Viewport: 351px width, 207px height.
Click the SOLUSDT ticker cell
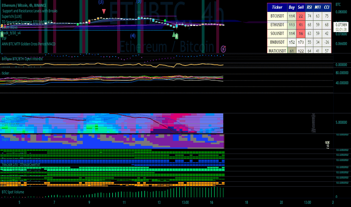277,33
